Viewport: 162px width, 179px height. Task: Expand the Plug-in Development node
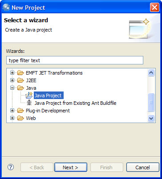click(12, 111)
